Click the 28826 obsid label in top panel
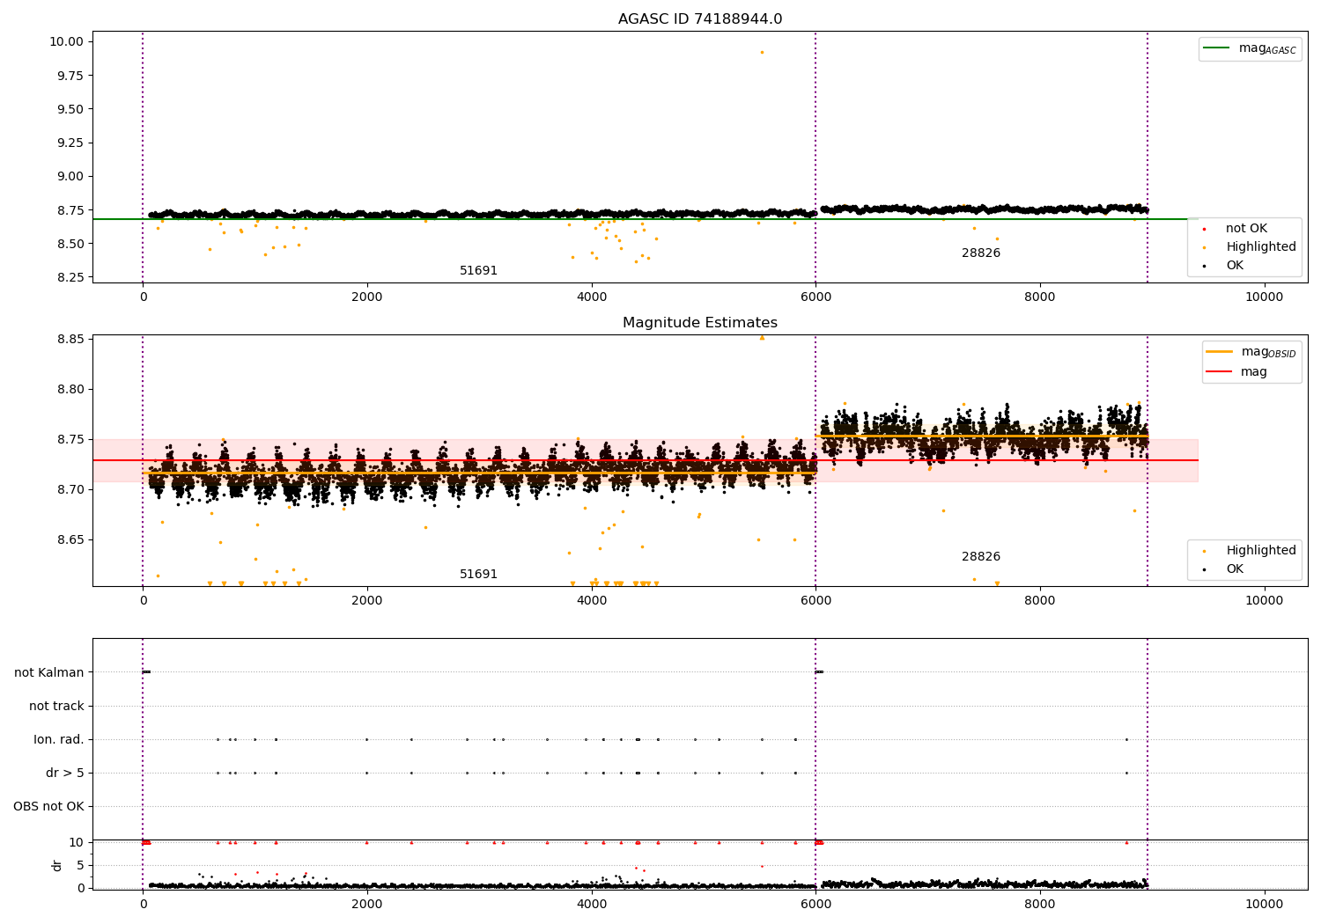This screenshot has width=1321, height=924. tap(981, 253)
